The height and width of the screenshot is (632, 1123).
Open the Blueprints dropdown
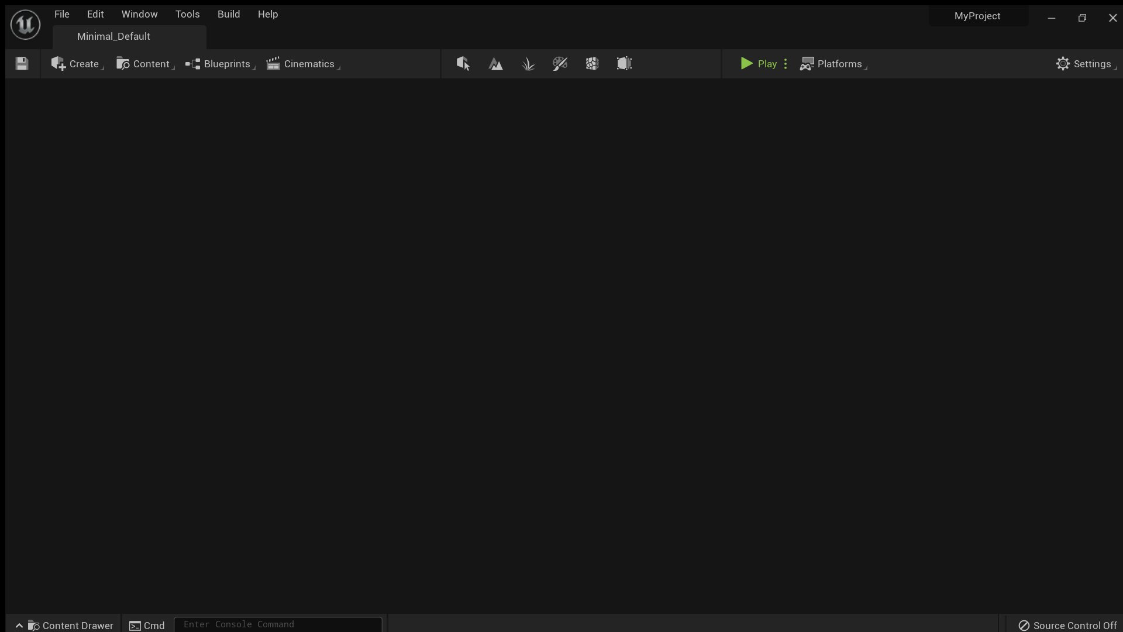click(219, 64)
